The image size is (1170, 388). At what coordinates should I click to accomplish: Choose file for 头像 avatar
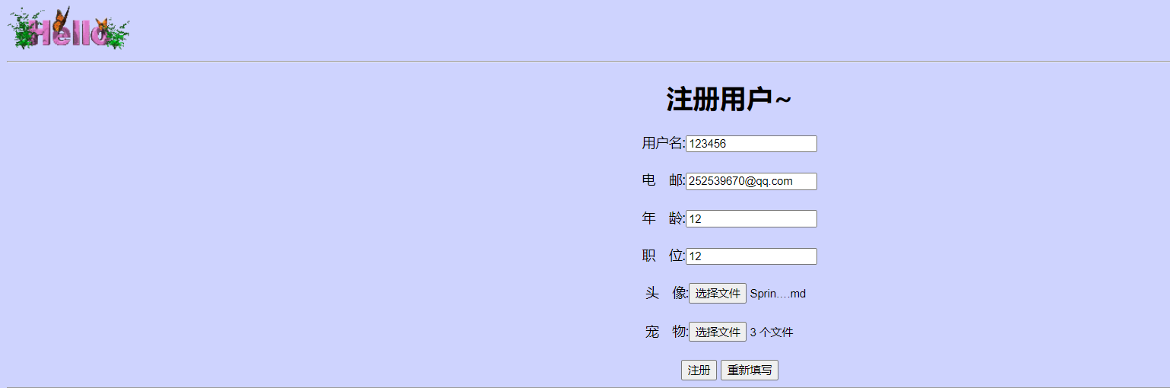[718, 294]
